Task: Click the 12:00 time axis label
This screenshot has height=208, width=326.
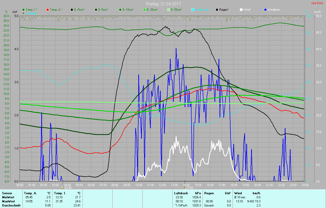Action: 162,185
